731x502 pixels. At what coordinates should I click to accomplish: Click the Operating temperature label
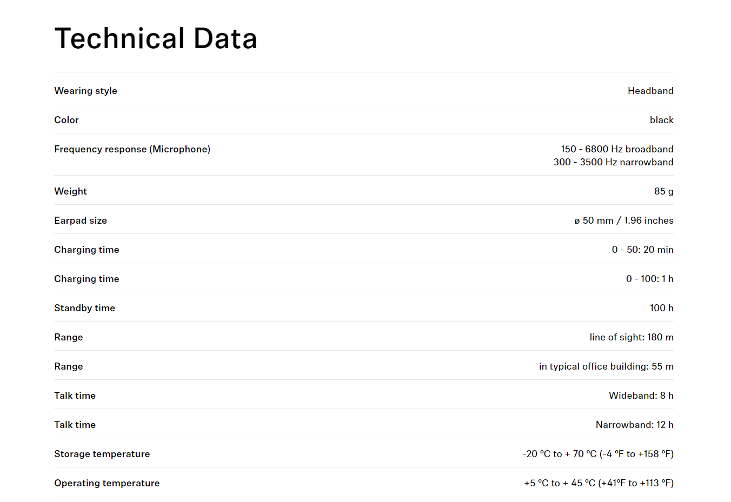click(x=107, y=483)
